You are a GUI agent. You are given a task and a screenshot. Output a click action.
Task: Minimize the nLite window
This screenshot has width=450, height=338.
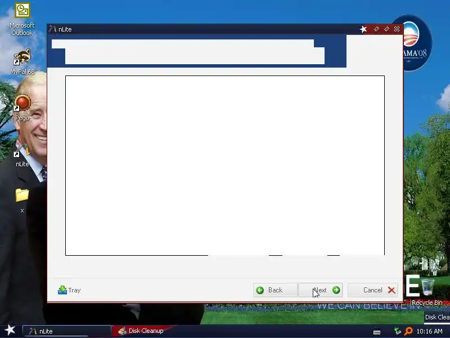point(376,29)
